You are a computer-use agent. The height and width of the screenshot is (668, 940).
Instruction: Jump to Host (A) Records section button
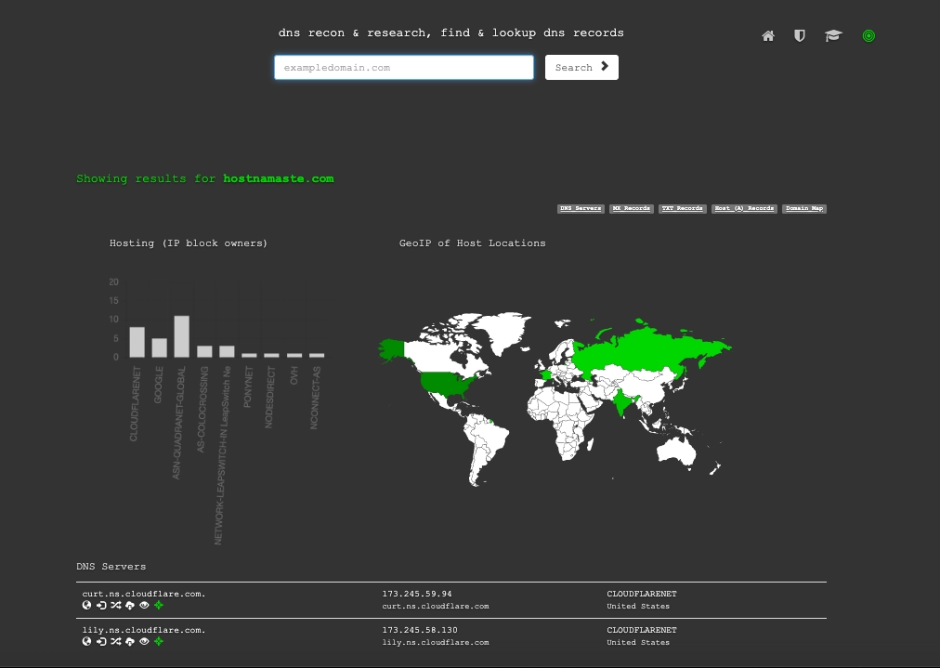click(x=744, y=209)
